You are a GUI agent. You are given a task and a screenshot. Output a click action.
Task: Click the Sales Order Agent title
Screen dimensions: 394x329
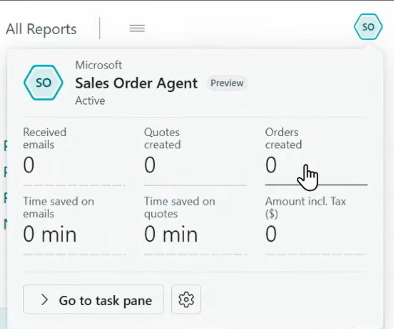[x=137, y=83]
